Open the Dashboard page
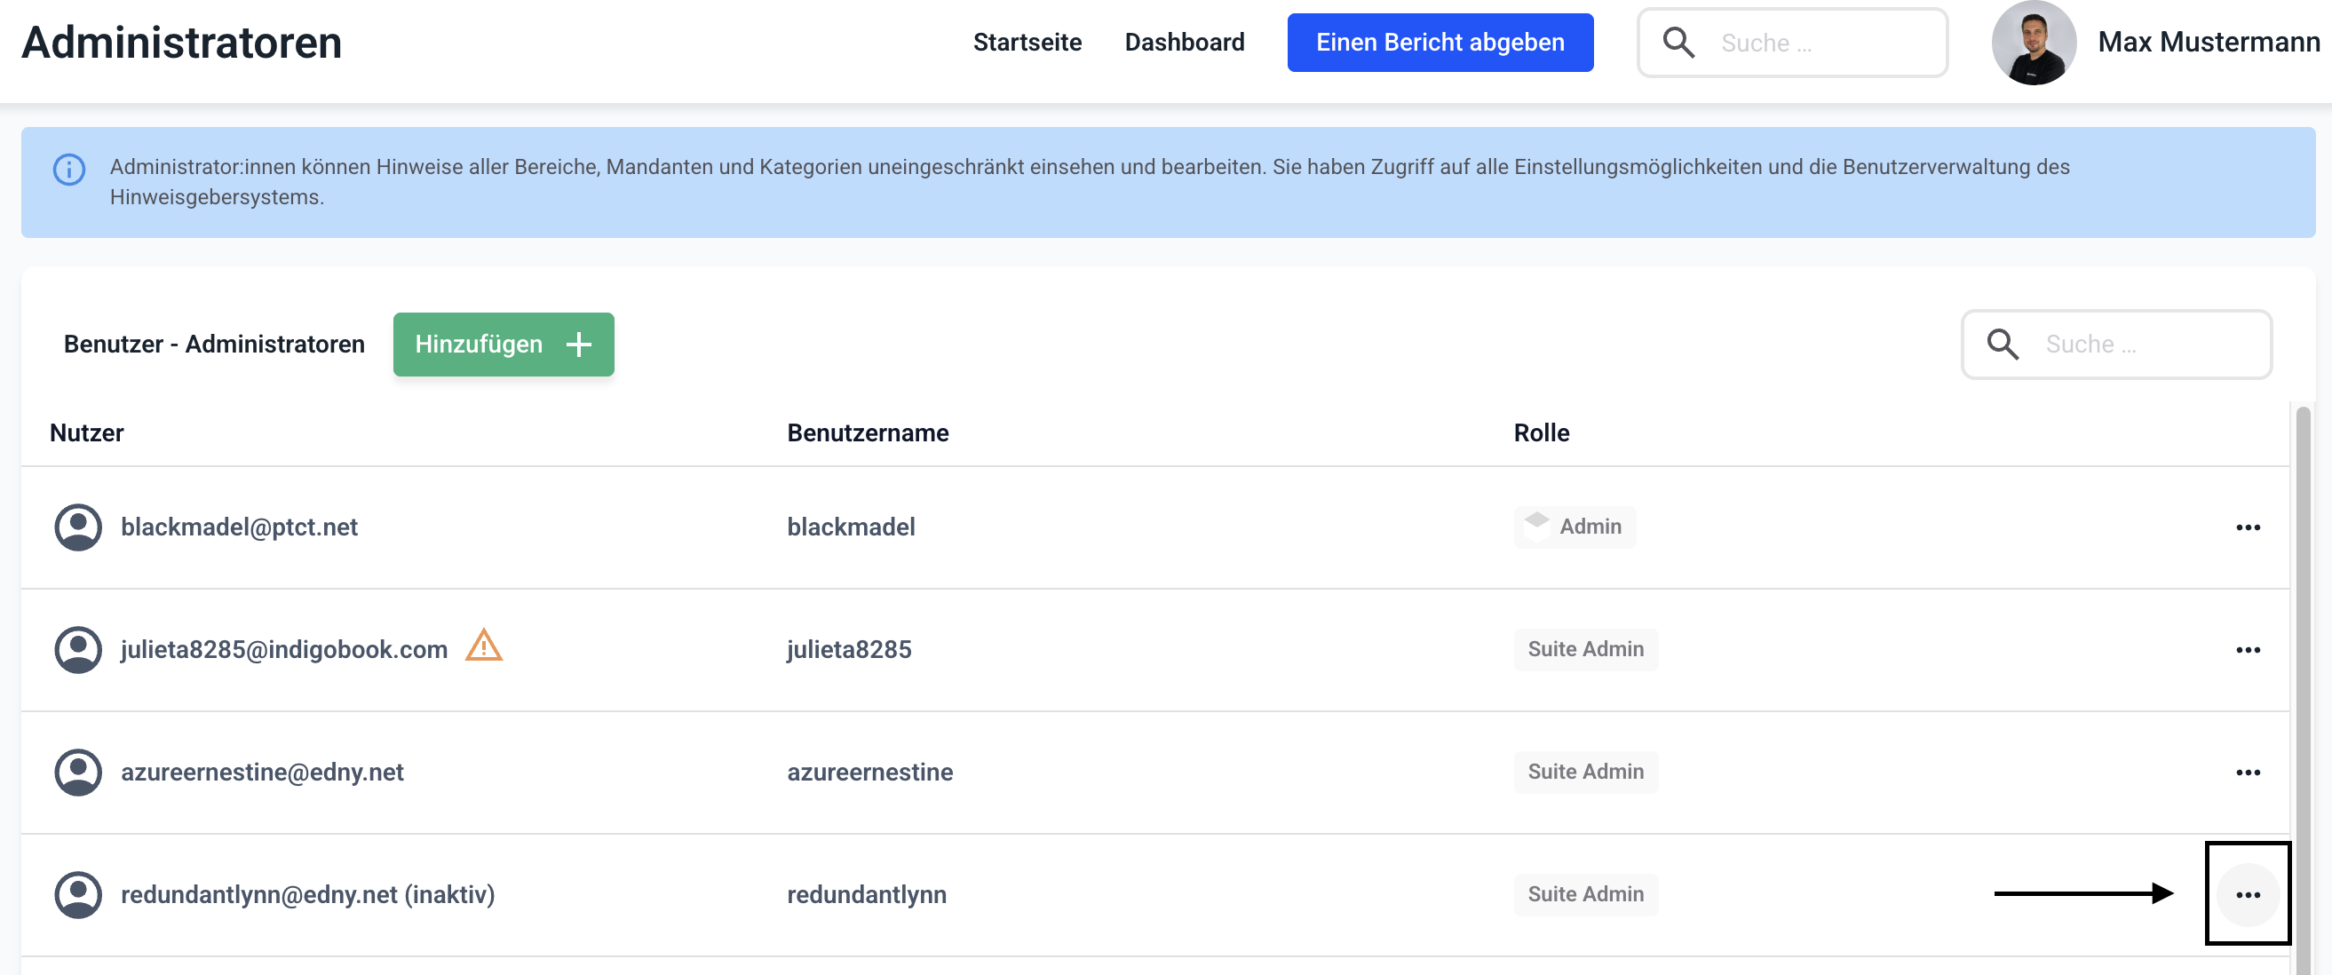Viewport: 2332px width, 975px height. pos(1184,43)
